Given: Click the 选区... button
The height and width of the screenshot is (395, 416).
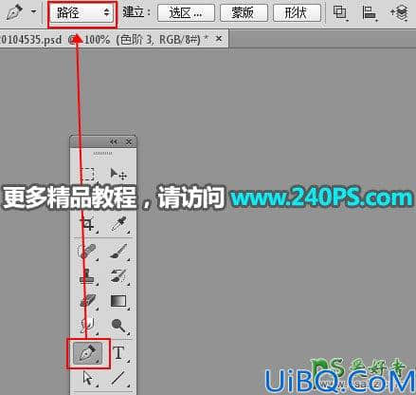Looking at the screenshot, I should (186, 12).
